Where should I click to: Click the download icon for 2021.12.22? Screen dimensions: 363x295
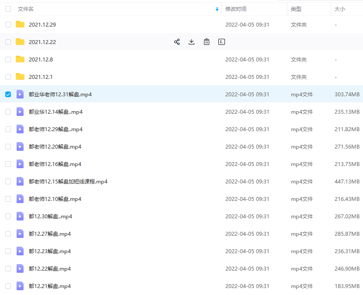[192, 42]
